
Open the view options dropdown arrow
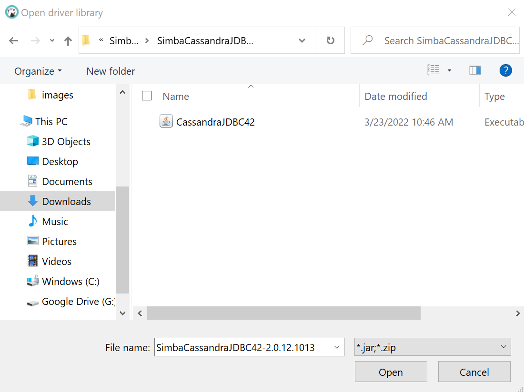click(x=449, y=70)
